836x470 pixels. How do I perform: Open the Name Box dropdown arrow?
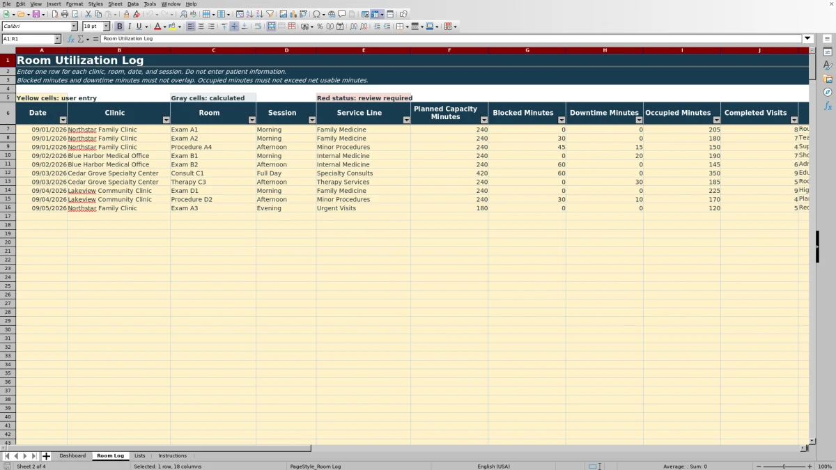57,39
